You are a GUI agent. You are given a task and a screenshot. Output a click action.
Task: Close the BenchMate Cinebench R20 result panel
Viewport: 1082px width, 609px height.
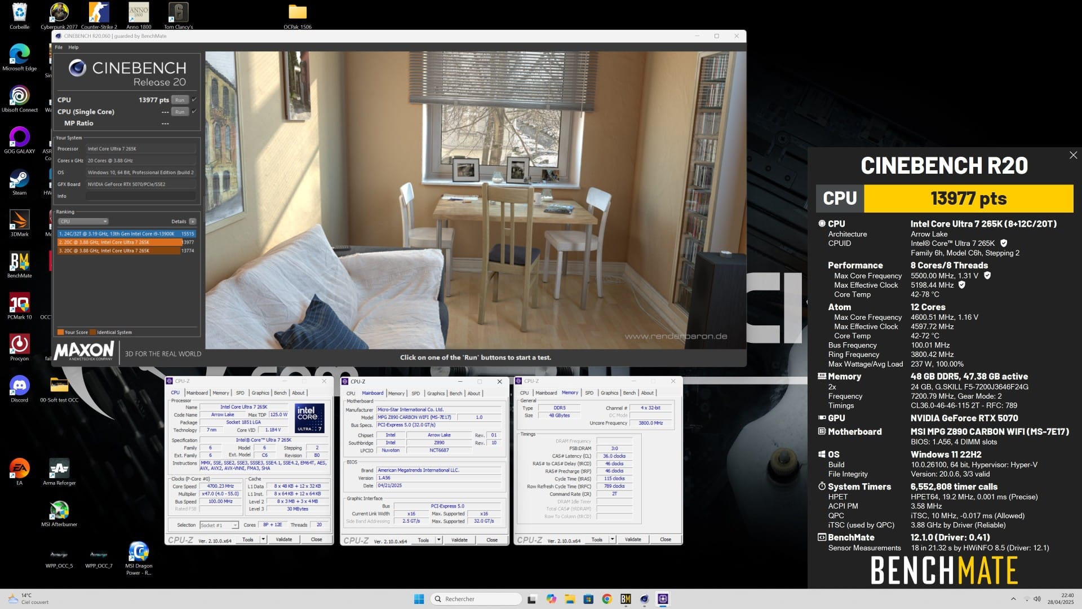(1073, 155)
